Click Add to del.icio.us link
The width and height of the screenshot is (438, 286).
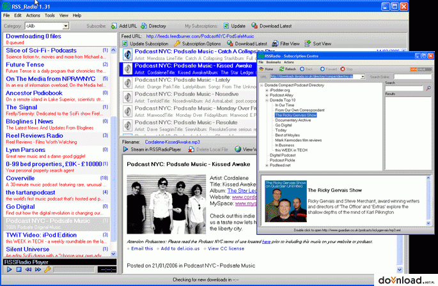click(180, 248)
